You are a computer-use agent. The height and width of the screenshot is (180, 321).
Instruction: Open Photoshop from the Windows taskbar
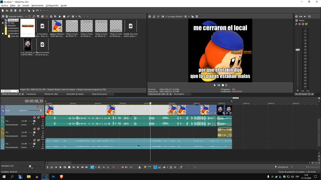[53, 177]
